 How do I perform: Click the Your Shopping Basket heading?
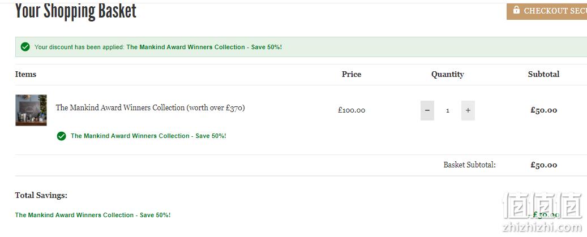click(76, 11)
